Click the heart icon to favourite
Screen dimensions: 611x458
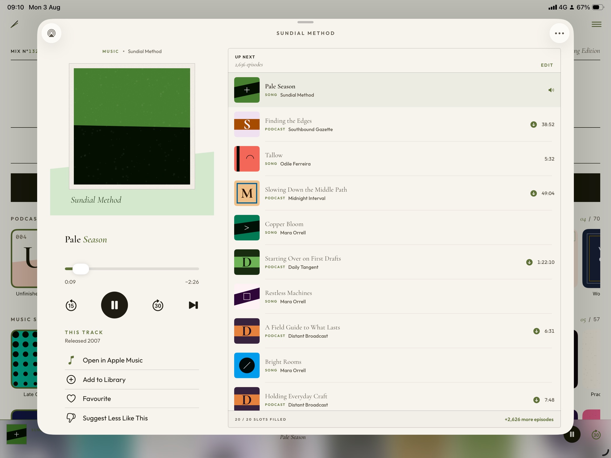pyautogui.click(x=71, y=399)
